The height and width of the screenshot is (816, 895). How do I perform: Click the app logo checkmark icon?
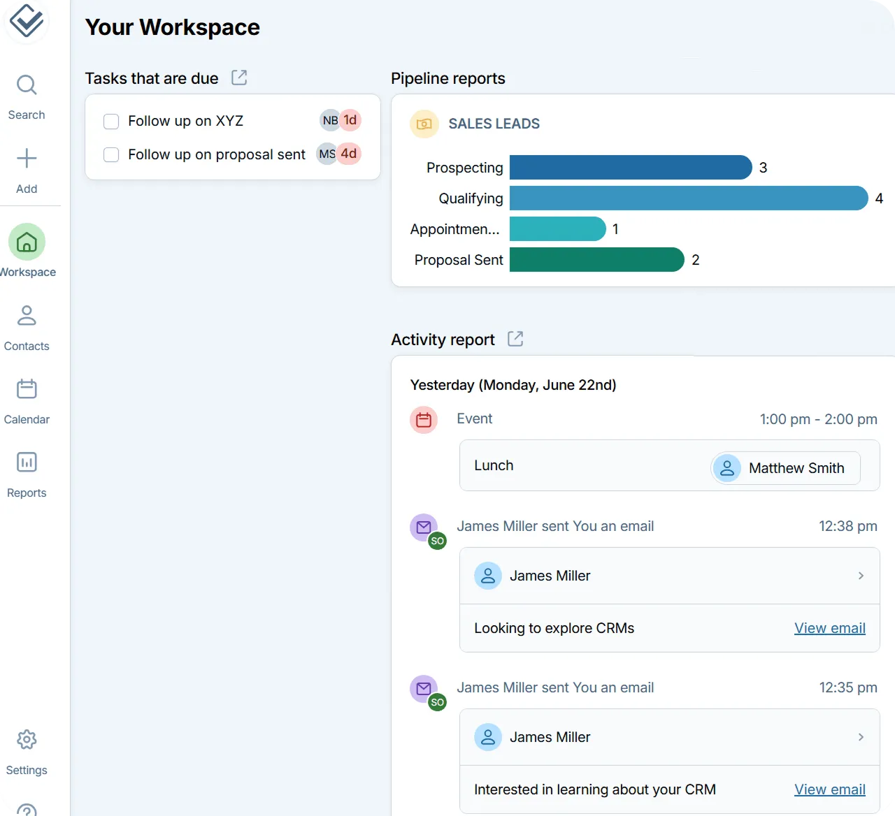point(27,21)
